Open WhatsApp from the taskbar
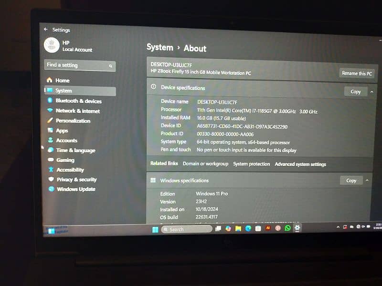This screenshot has width=382, height=286. pos(288,228)
